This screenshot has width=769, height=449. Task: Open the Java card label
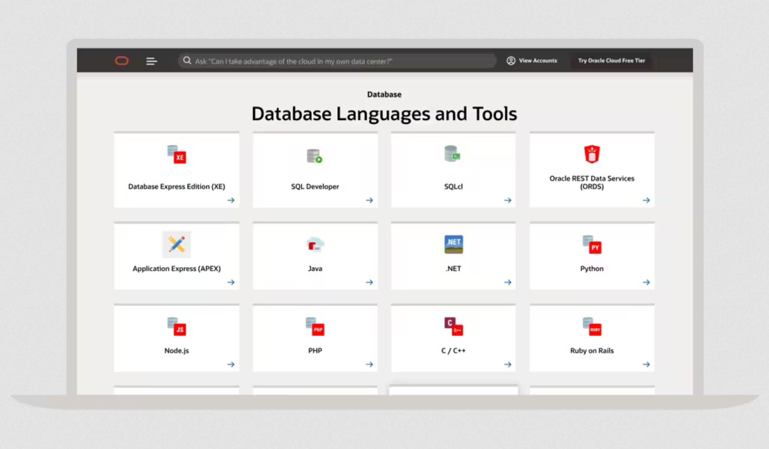pos(315,268)
